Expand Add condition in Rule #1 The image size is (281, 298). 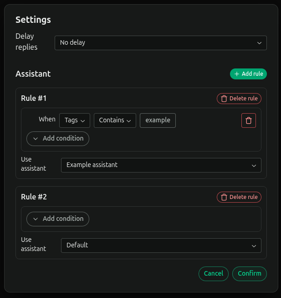click(58, 139)
